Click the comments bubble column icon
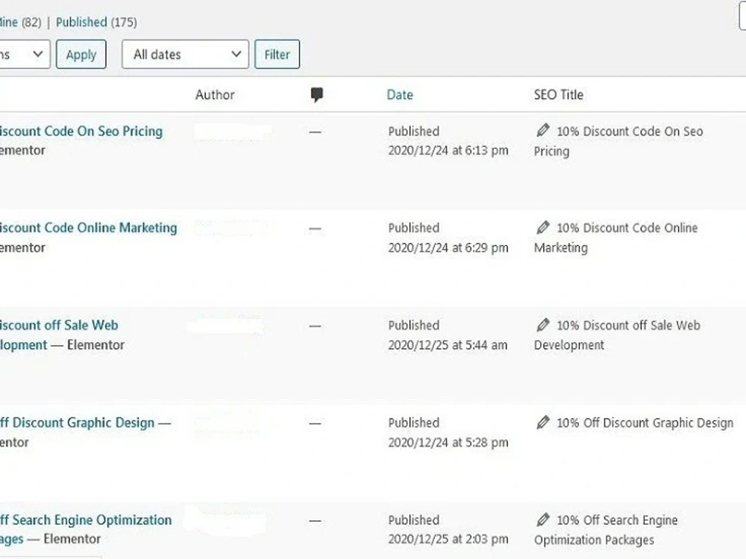Image resolution: width=746 pixels, height=559 pixels. point(317,95)
